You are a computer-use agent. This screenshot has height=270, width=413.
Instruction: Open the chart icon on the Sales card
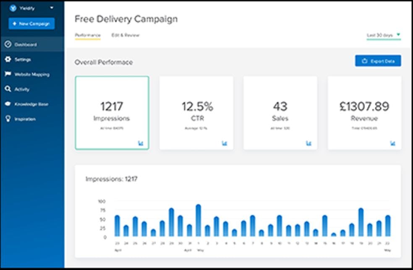pyautogui.click(x=308, y=143)
